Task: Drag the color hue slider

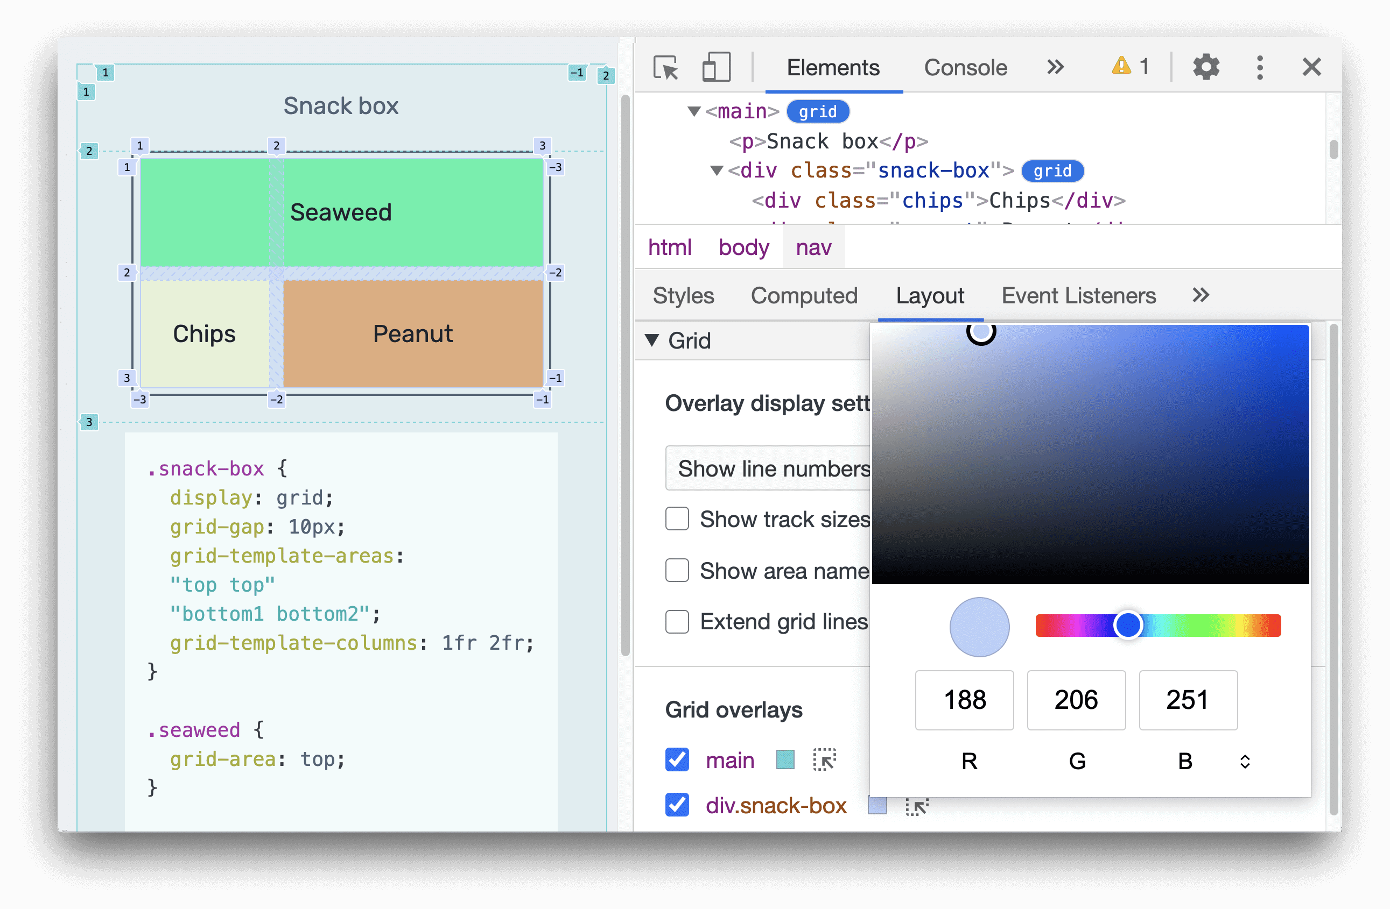Action: [x=1125, y=625]
